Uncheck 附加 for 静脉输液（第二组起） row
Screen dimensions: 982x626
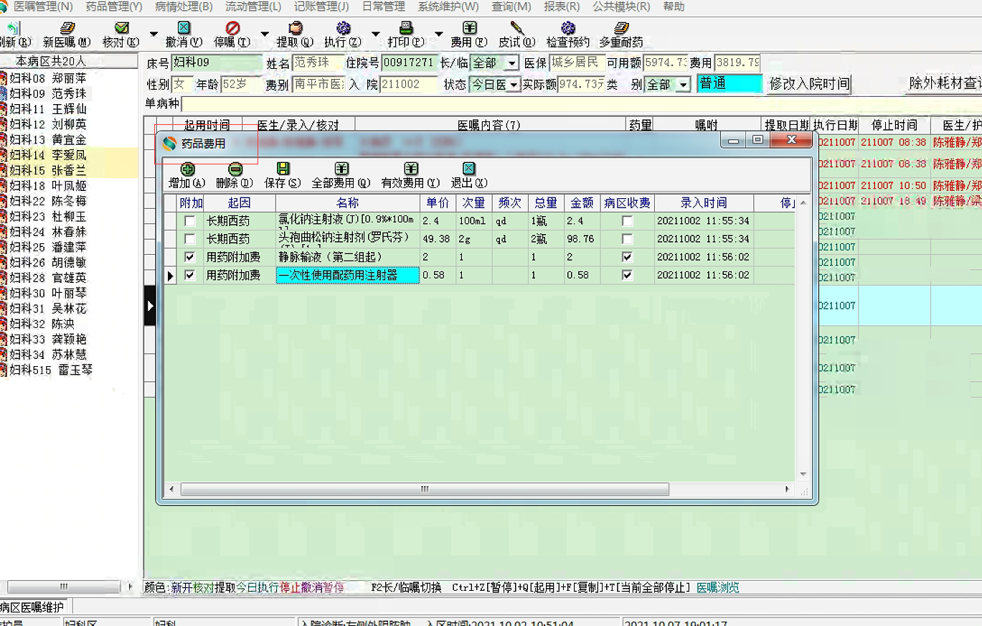(x=189, y=257)
